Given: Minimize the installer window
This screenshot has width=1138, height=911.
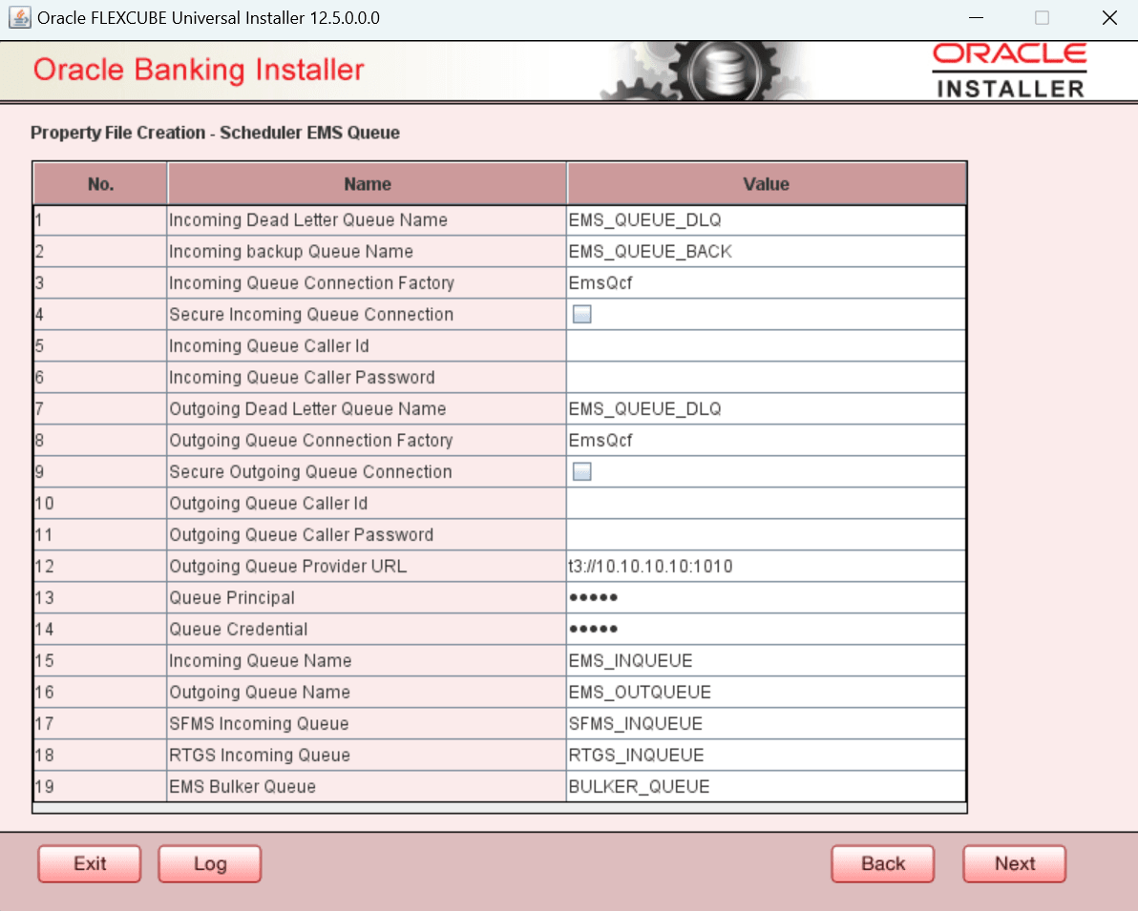Looking at the screenshot, I should click(x=976, y=17).
